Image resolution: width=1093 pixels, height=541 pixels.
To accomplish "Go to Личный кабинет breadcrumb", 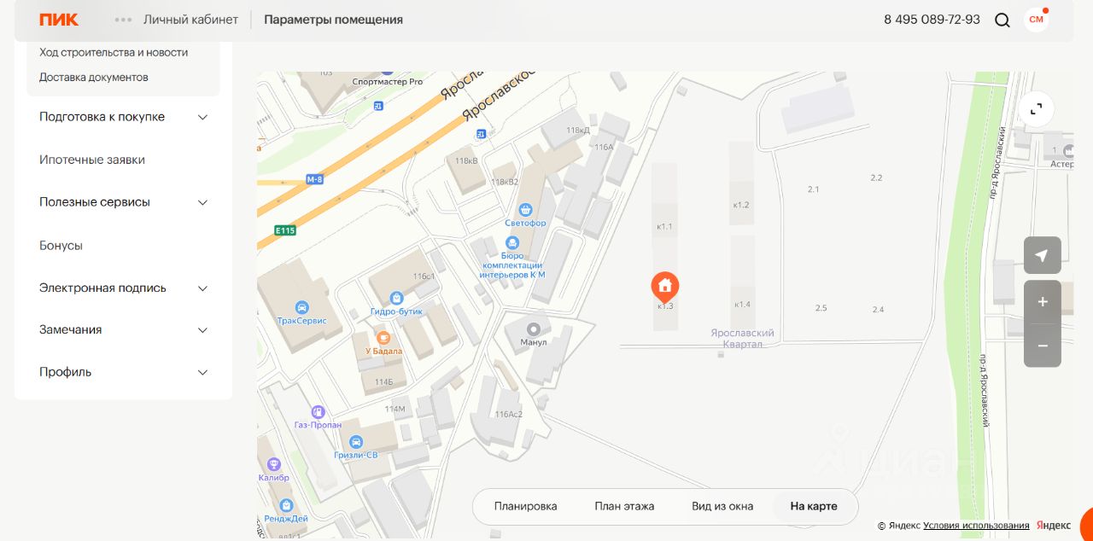I will click(190, 20).
